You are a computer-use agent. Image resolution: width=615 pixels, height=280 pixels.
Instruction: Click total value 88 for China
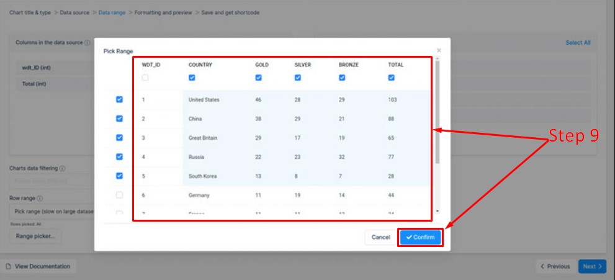(391, 119)
